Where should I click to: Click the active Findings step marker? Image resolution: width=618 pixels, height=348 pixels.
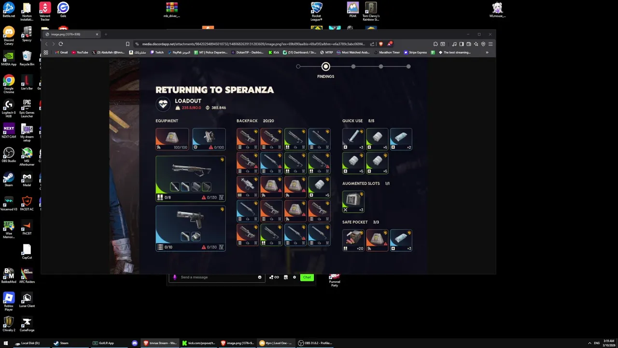(326, 67)
